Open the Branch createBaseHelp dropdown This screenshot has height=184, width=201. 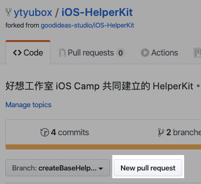57,168
